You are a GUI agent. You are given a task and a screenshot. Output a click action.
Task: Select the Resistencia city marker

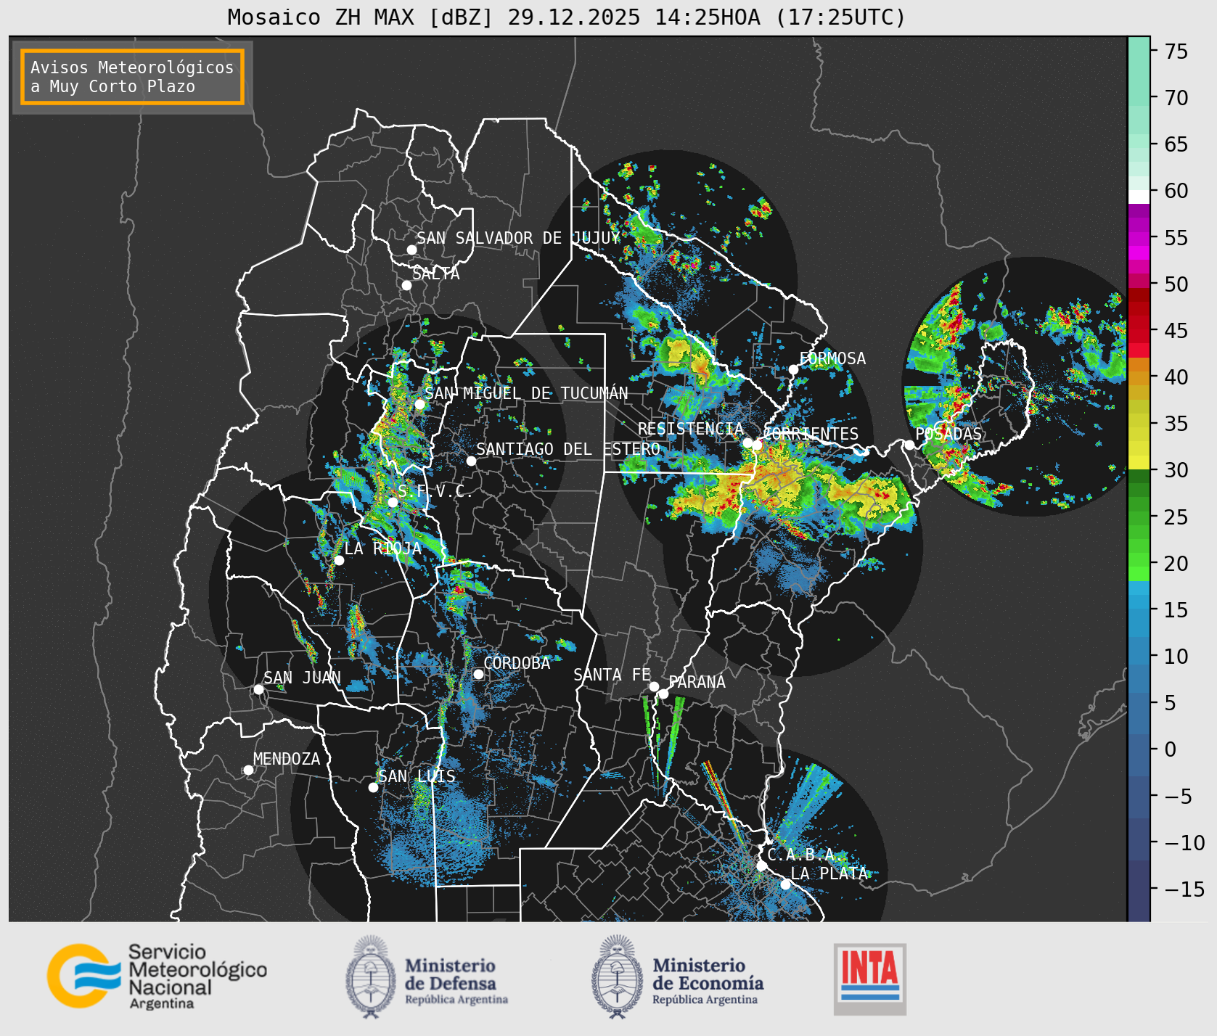pyautogui.click(x=747, y=443)
